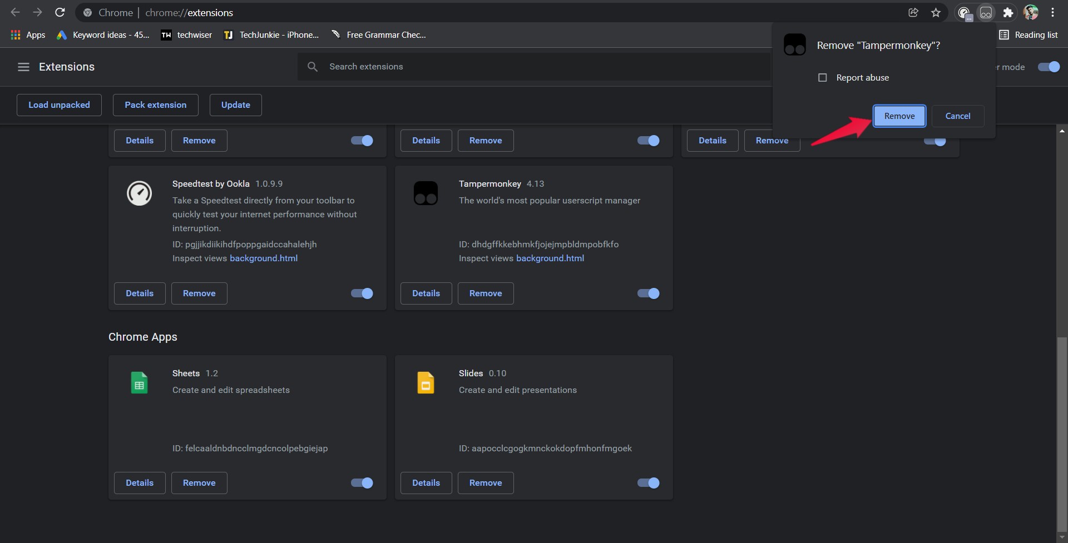Remove the Sheets app
This screenshot has width=1068, height=543.
tap(199, 483)
